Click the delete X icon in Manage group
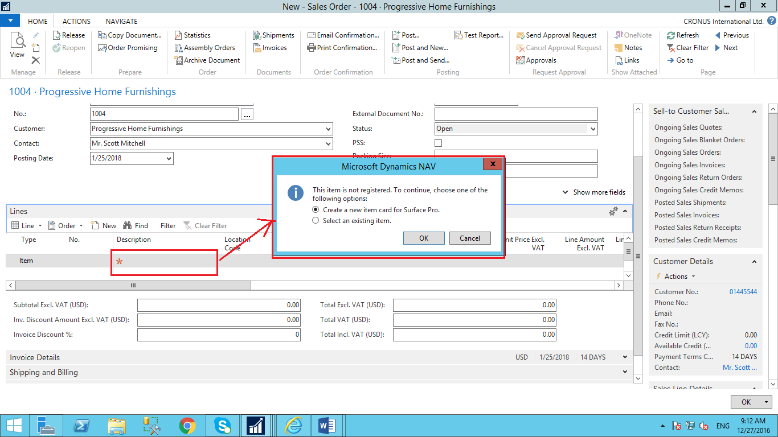Viewport: 778px width, 437px height. 36,60
